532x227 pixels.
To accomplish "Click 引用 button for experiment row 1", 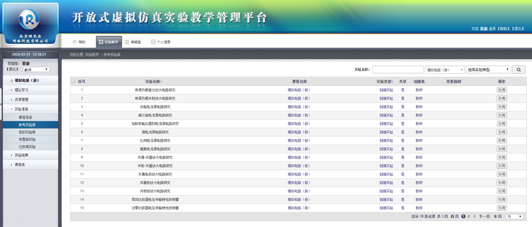I will (501, 90).
